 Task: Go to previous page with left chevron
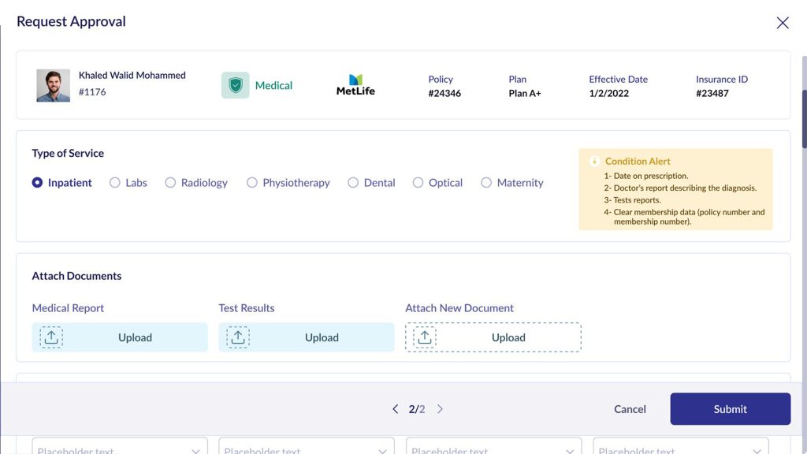[396, 409]
